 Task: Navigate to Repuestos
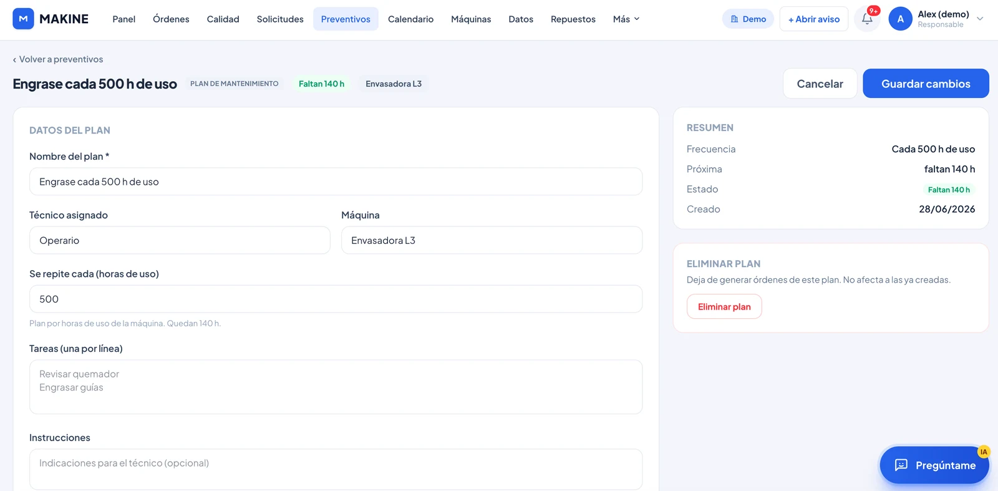573,19
